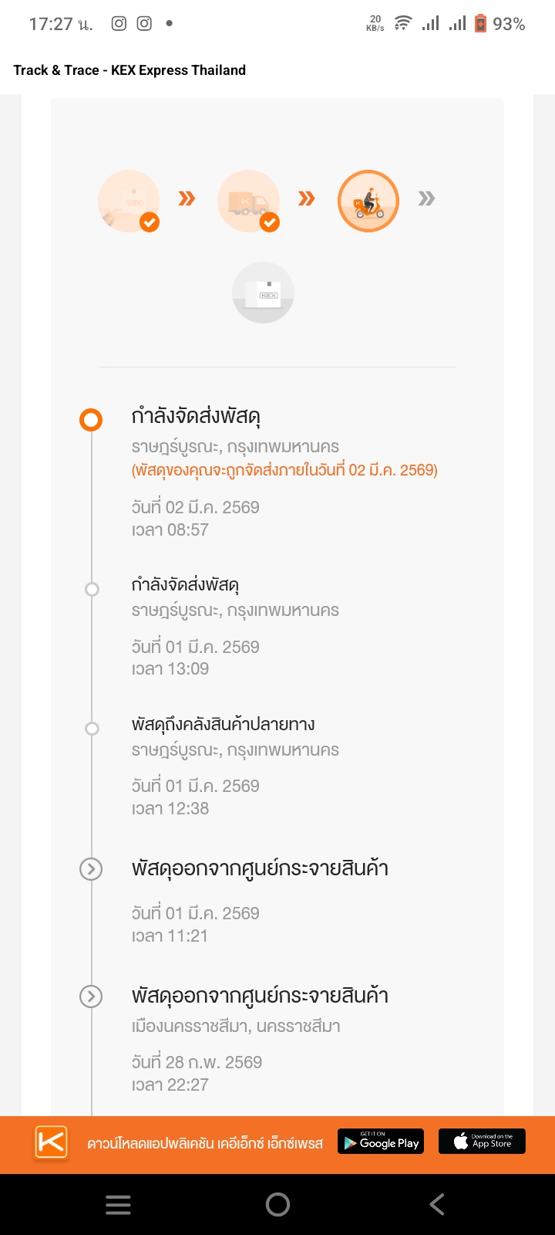Tap the truck in-transit step icon
555x1235 pixels.
tap(248, 201)
